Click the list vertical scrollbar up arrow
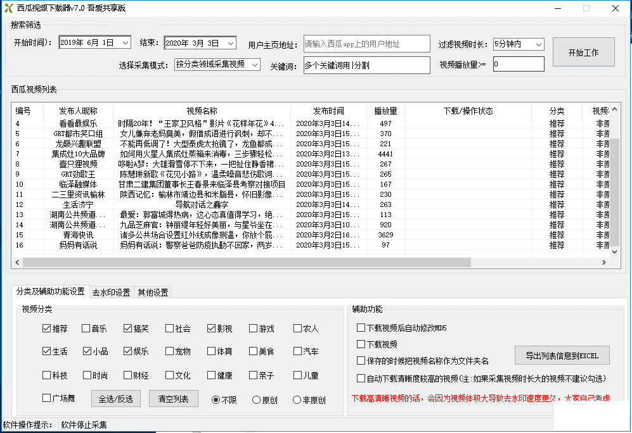Image resolution: width=632 pixels, height=433 pixels. click(x=615, y=109)
